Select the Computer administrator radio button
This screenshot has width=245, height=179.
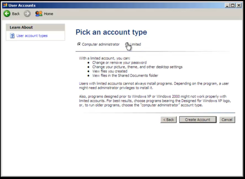click(x=79, y=44)
